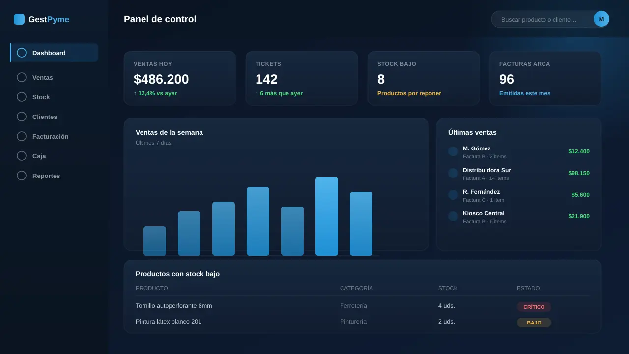Viewport: 629px width, 354px height.
Task: Click the Kiosco Central sale name
Action: [x=484, y=213]
